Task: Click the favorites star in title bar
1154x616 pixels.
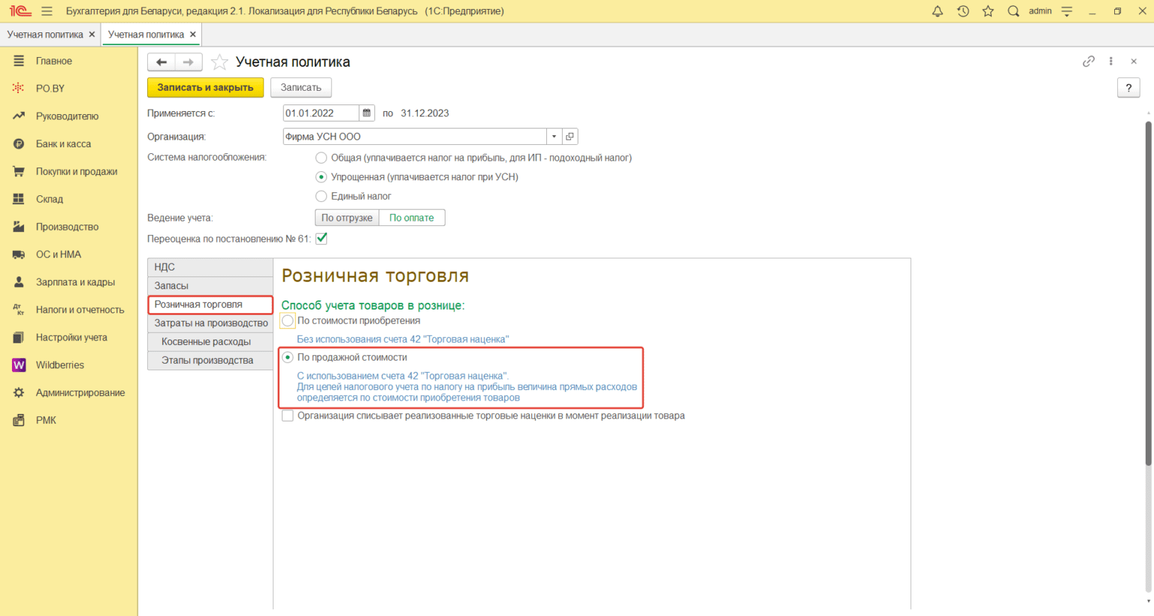Action: 988,11
